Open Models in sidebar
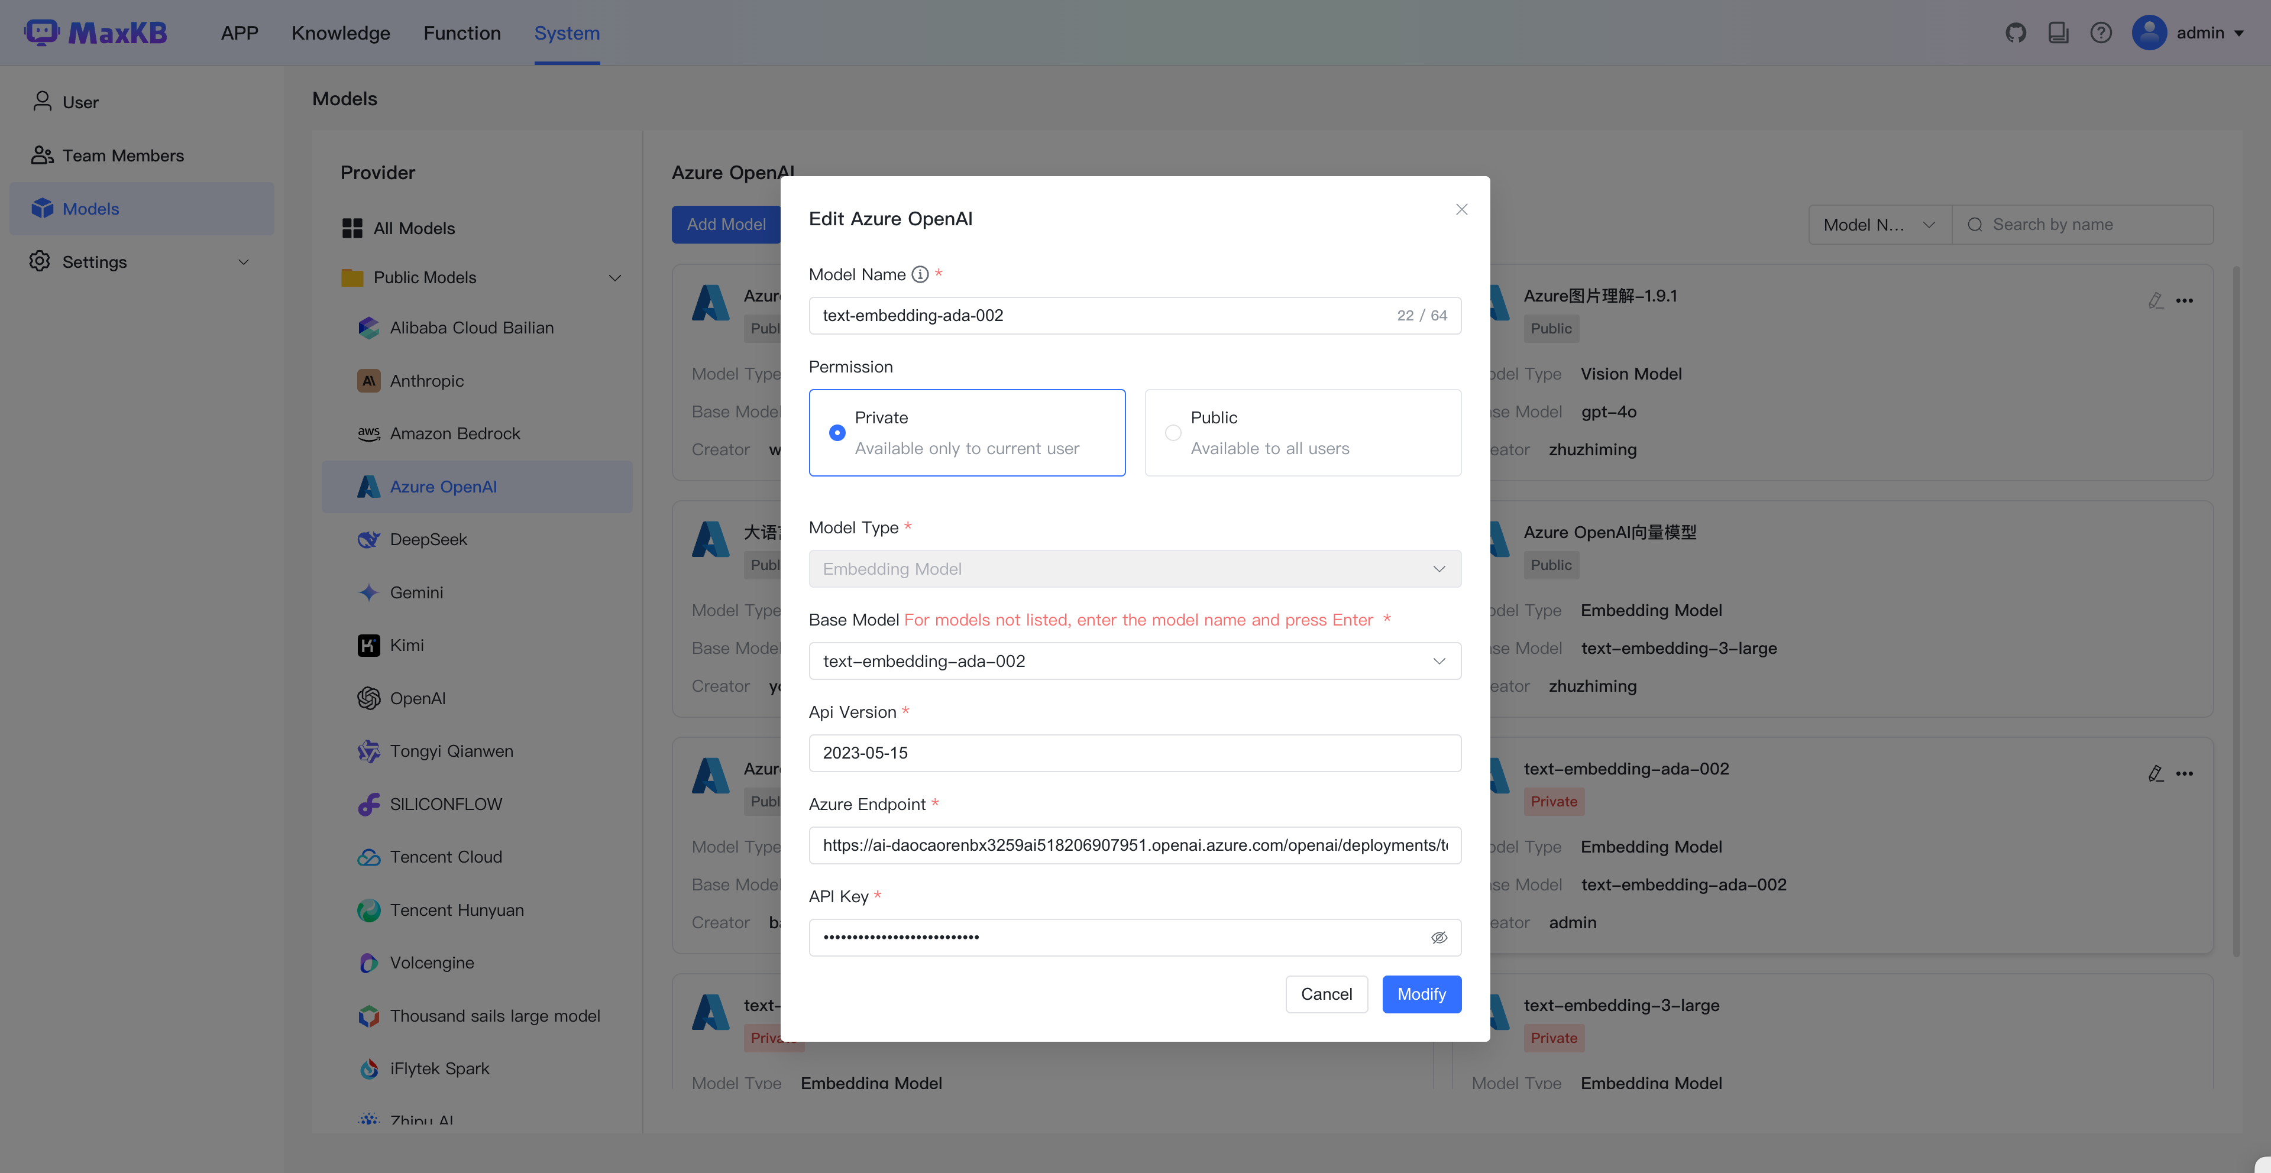Screen dimensions: 2271x1173 click(x=141, y=209)
